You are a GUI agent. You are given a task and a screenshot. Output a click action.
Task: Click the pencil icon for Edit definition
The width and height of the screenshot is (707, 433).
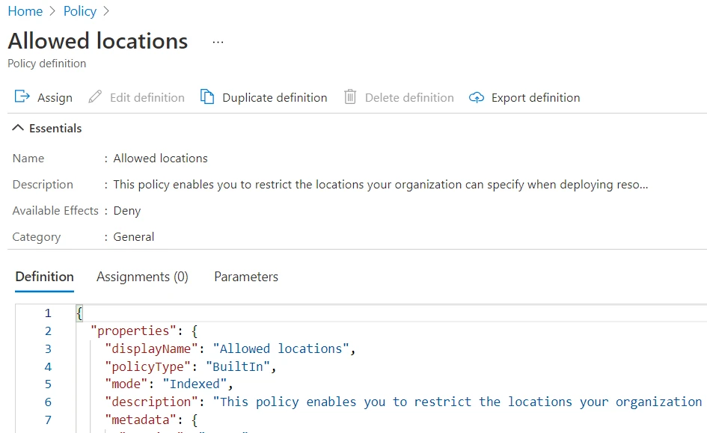click(94, 97)
